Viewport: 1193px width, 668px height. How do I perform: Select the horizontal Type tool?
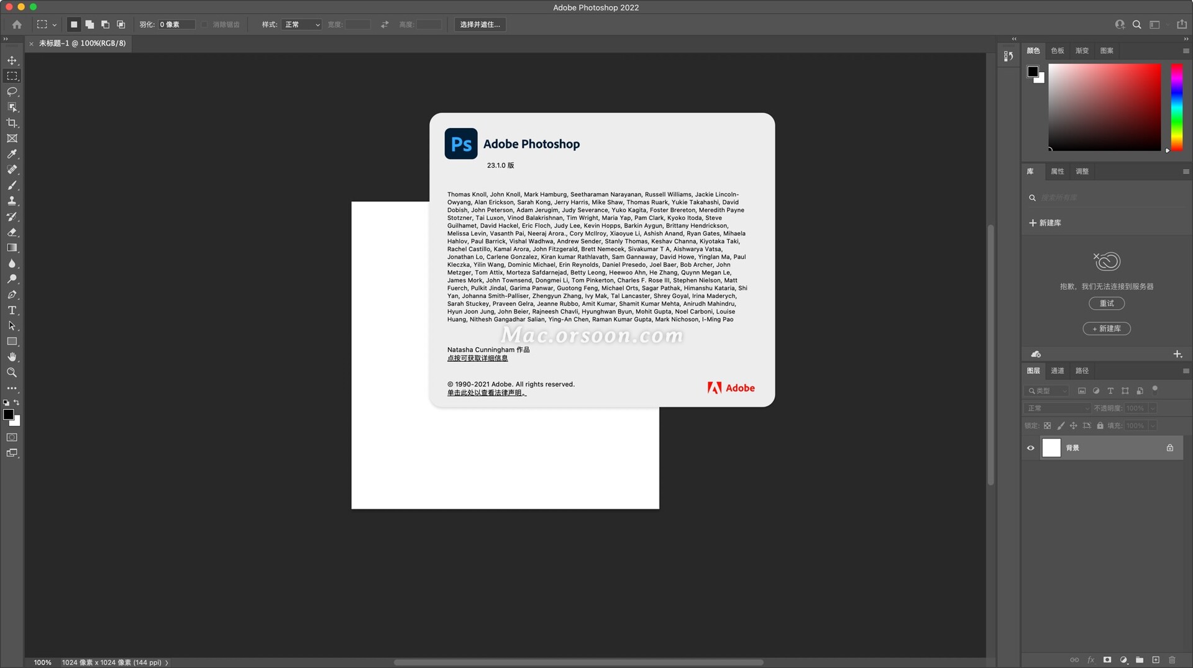pos(12,310)
